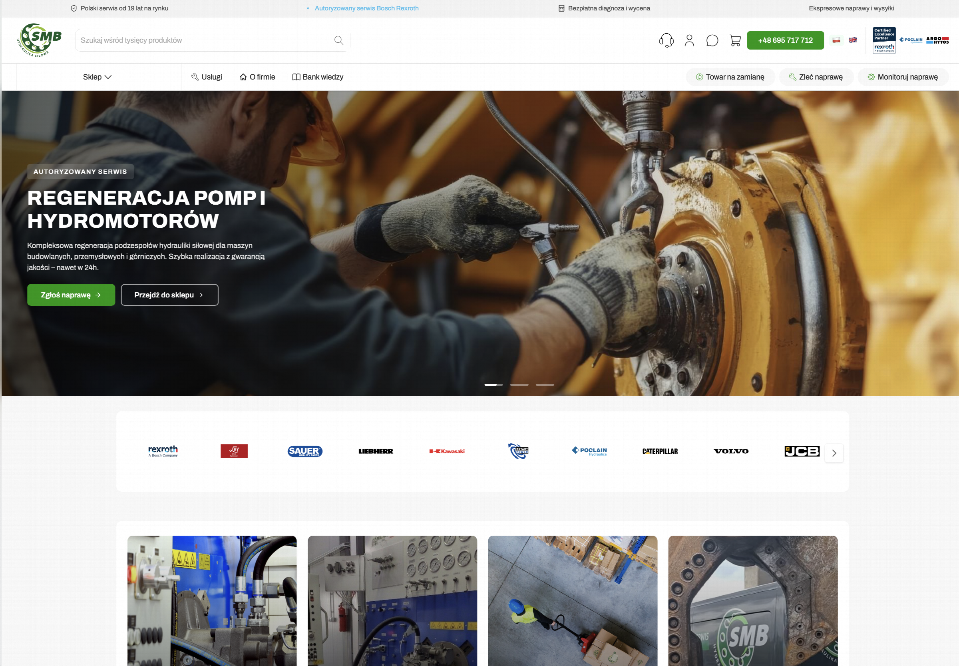Select the Kawasaki brand logo in carousel
The width and height of the screenshot is (959, 666).
[x=447, y=451]
